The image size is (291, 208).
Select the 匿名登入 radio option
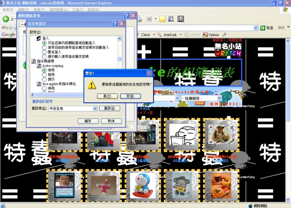[44, 52]
